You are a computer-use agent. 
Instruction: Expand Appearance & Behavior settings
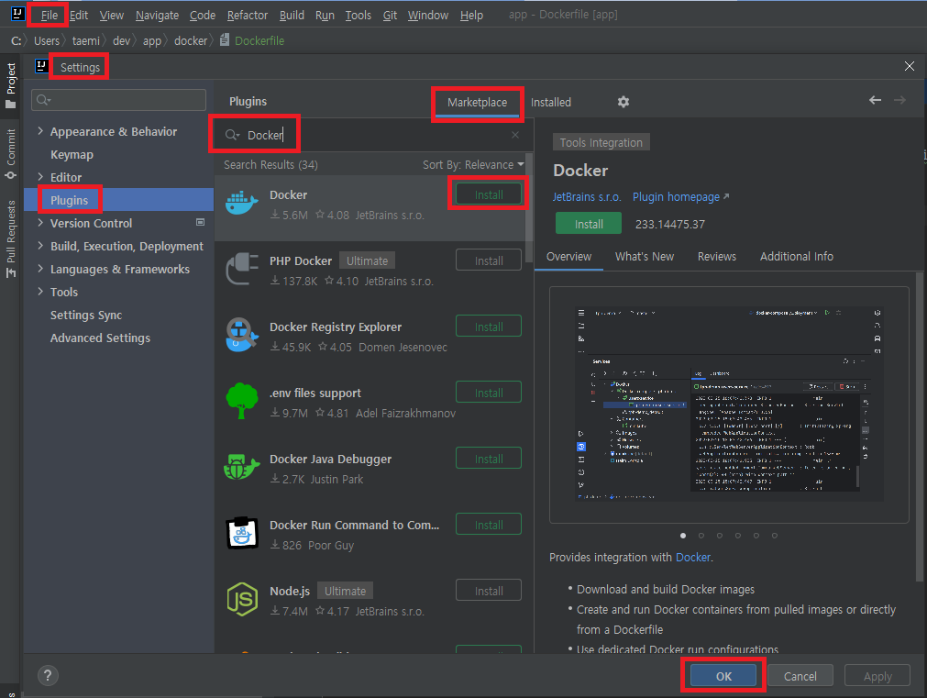click(x=40, y=131)
